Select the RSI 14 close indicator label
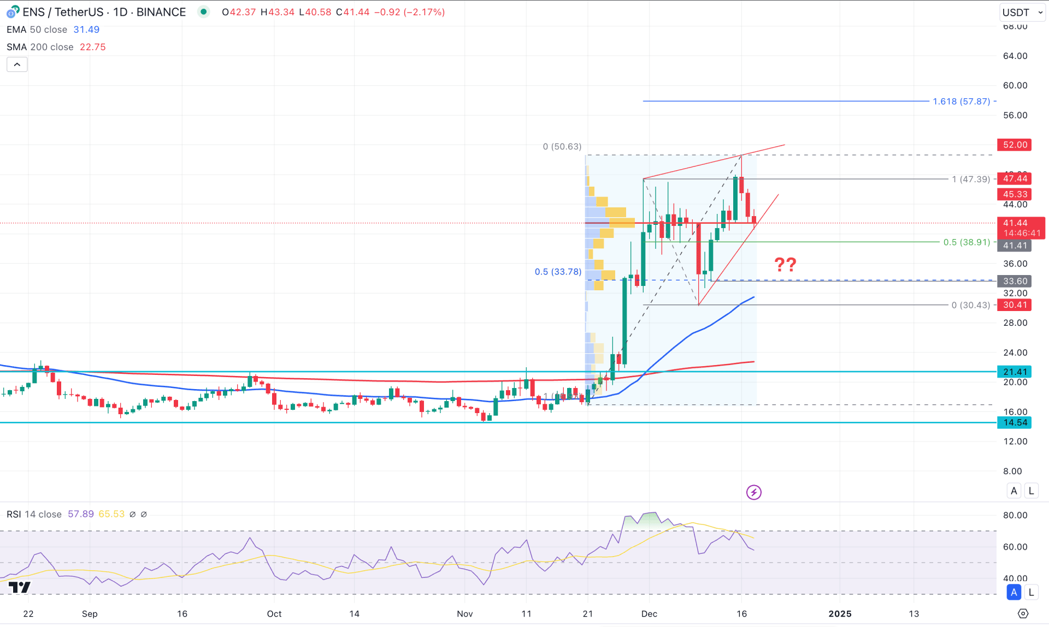Image resolution: width=1049 pixels, height=627 pixels. coord(34,514)
